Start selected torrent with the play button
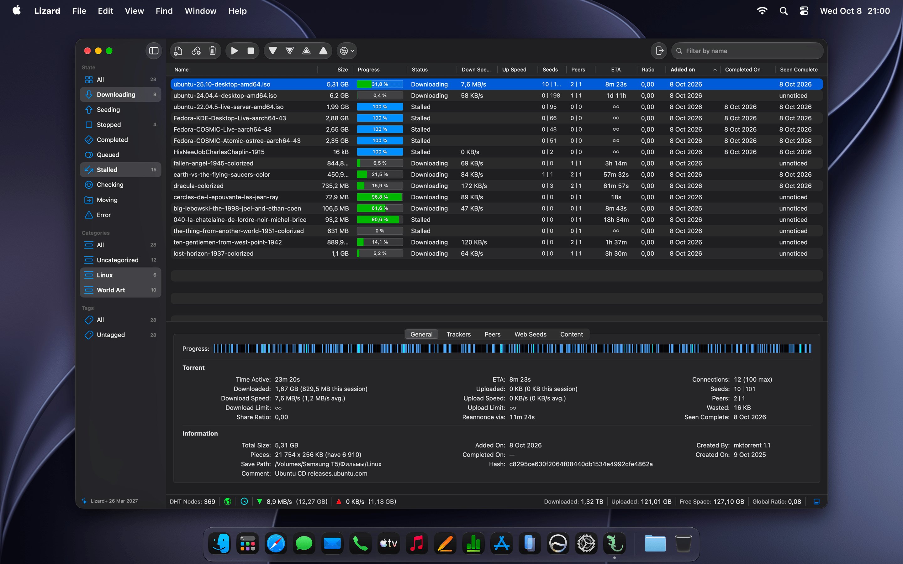The height and width of the screenshot is (564, 903). coord(234,51)
